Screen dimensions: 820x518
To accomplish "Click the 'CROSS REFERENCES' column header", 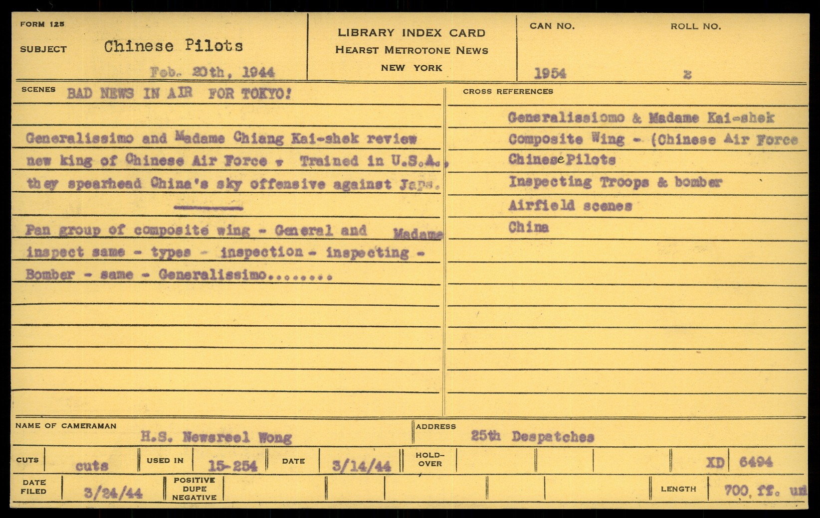I will point(508,91).
